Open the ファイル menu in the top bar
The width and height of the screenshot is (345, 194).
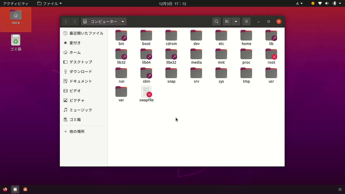point(49,3)
